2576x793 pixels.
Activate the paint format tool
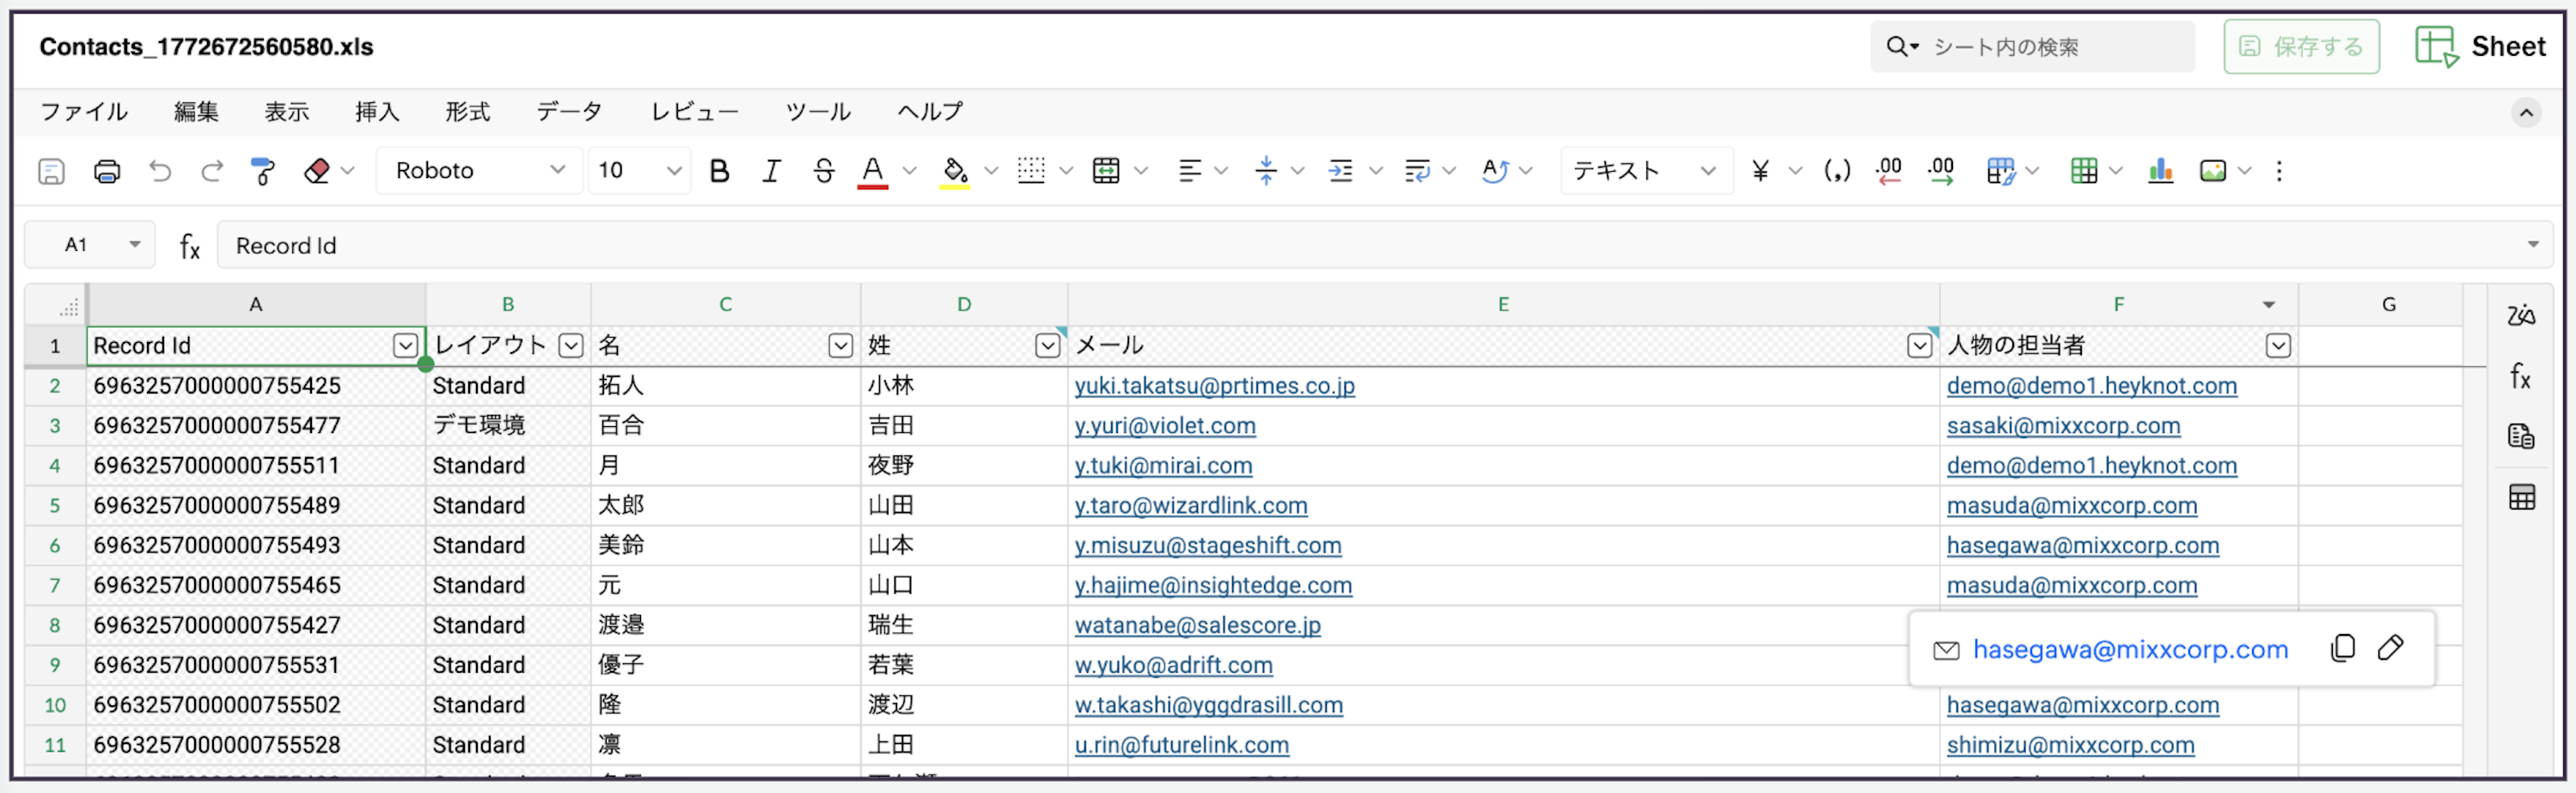[263, 171]
